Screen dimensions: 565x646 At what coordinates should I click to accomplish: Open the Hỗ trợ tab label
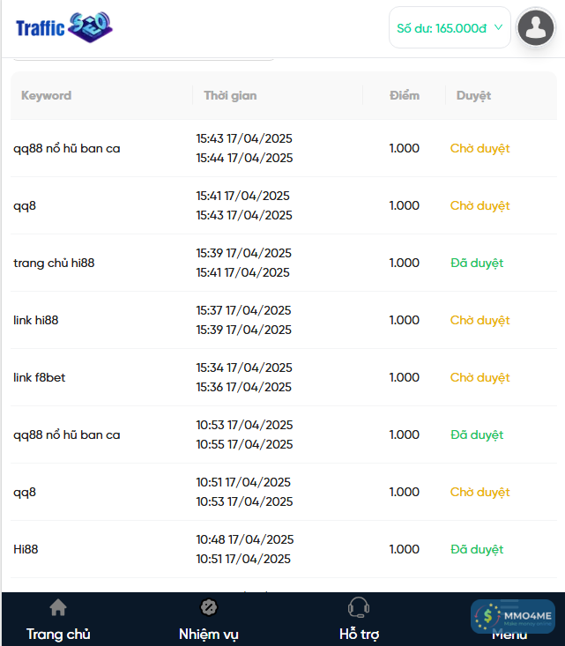[x=359, y=634]
